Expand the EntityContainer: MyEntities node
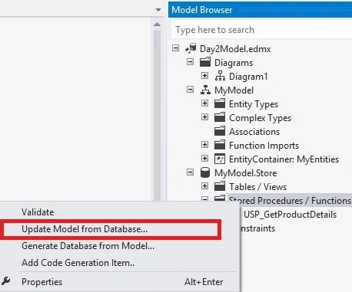The image size is (352, 292). (x=204, y=158)
